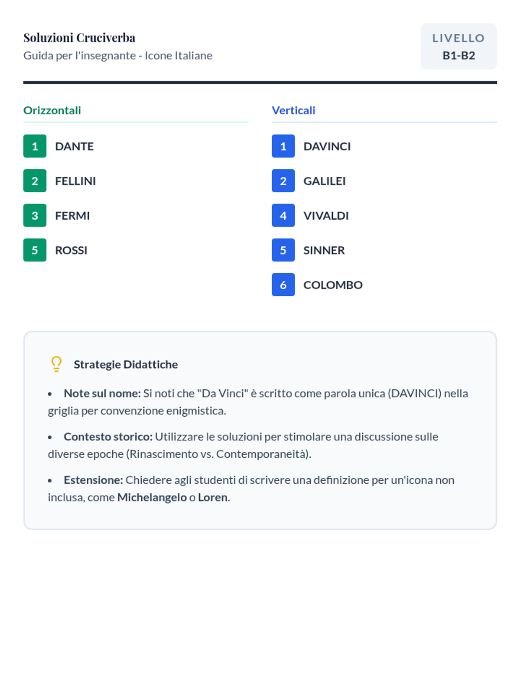Click blue number badge for COLOMBO

coord(283,285)
